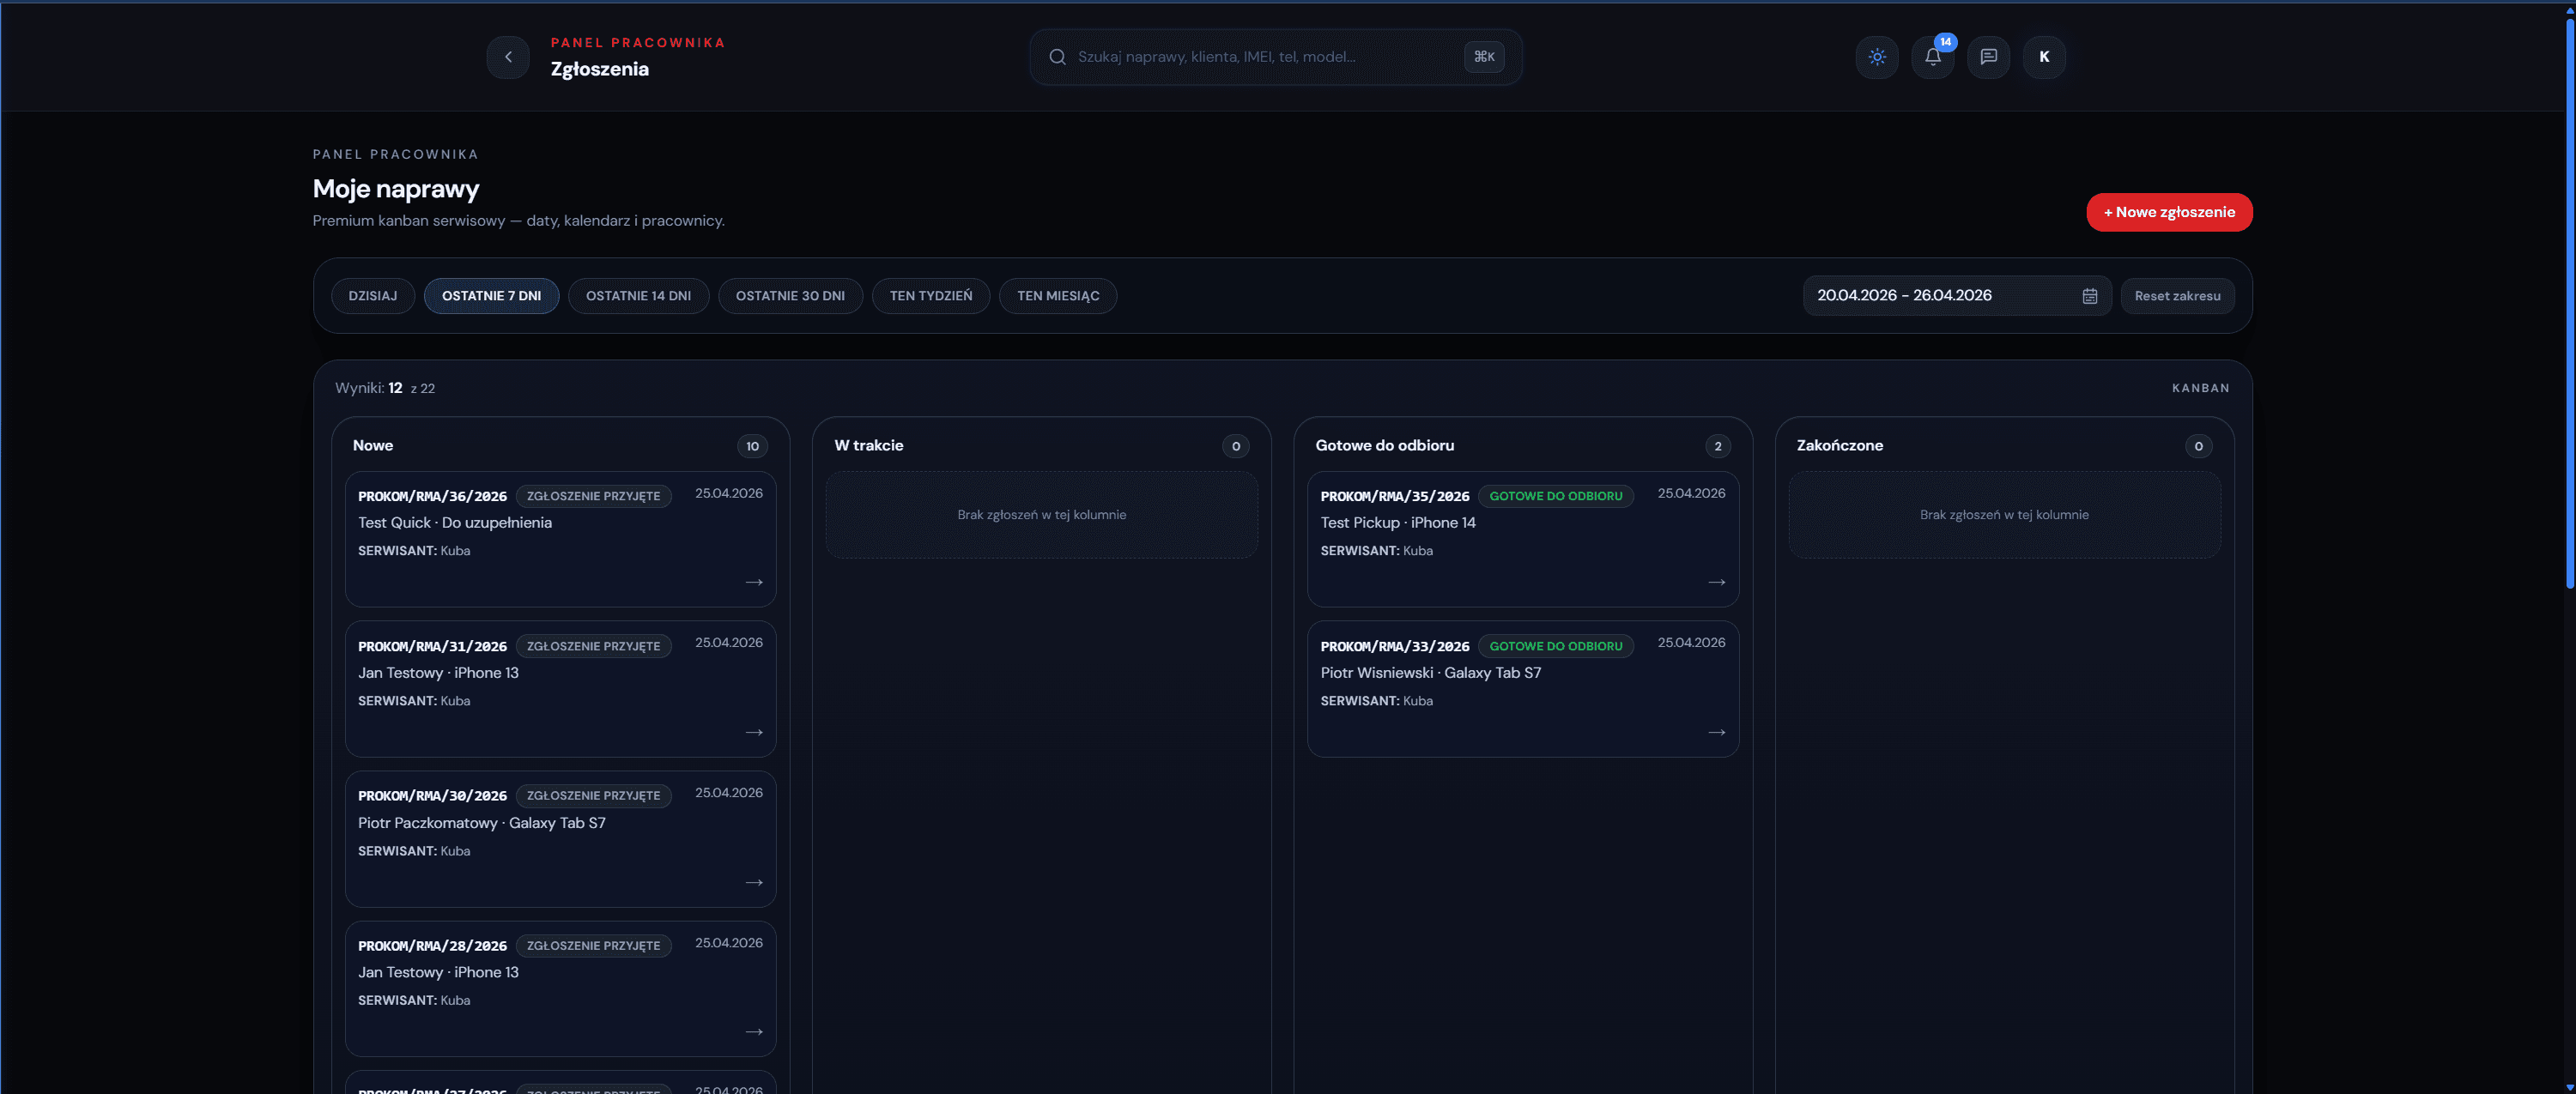The width and height of the screenshot is (2576, 1094).
Task: Click ZGŁOSZENIE PRZYJĘTE badge on RMA/30 card
Action: point(593,796)
